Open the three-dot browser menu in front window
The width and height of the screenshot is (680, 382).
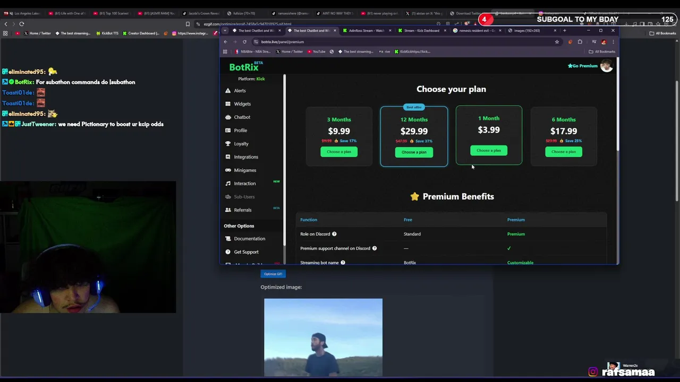[x=613, y=42]
